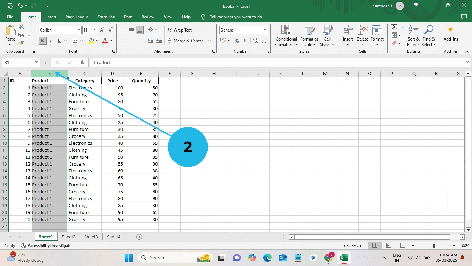Click the AutoSum icon
The width and height of the screenshot is (472, 266).
point(395,27)
